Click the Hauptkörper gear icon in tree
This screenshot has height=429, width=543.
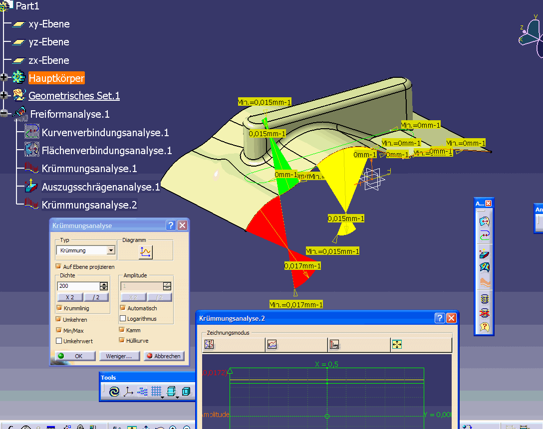(x=18, y=77)
